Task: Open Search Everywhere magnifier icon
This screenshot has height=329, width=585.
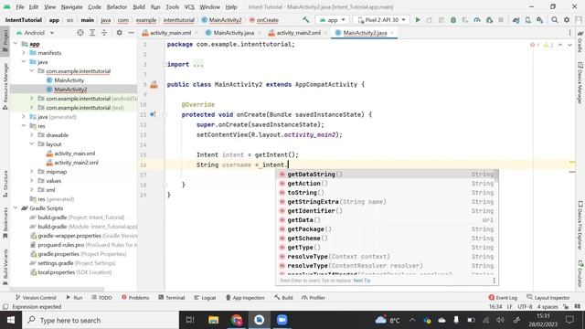Action: tap(555, 20)
